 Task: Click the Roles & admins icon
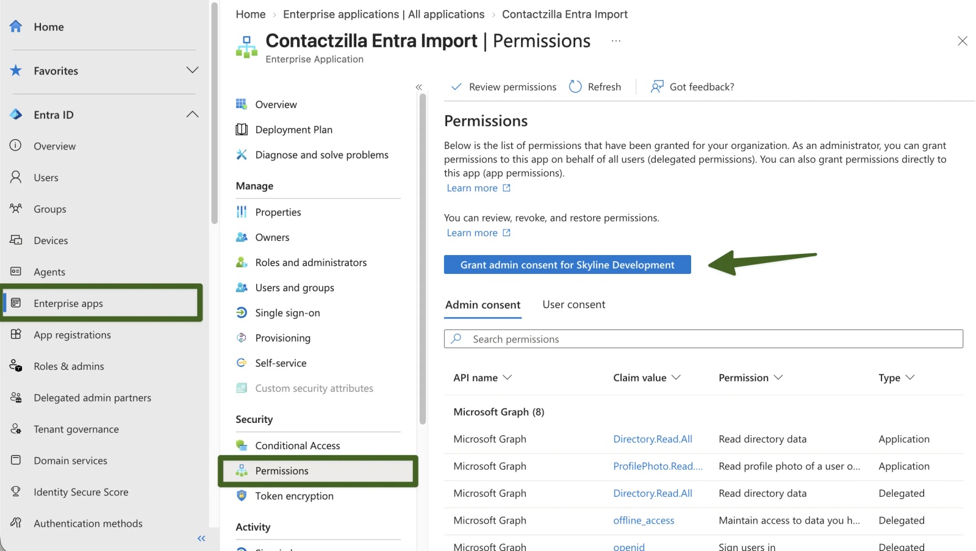(x=16, y=366)
